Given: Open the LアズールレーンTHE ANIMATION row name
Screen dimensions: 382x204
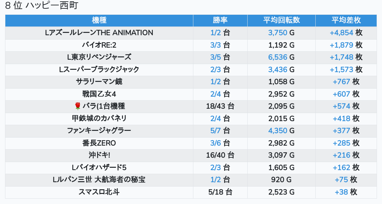Looking at the screenshot, I should tap(99, 33).
